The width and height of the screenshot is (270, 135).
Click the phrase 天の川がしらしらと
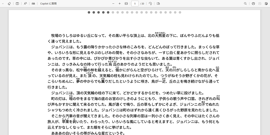click(182, 70)
